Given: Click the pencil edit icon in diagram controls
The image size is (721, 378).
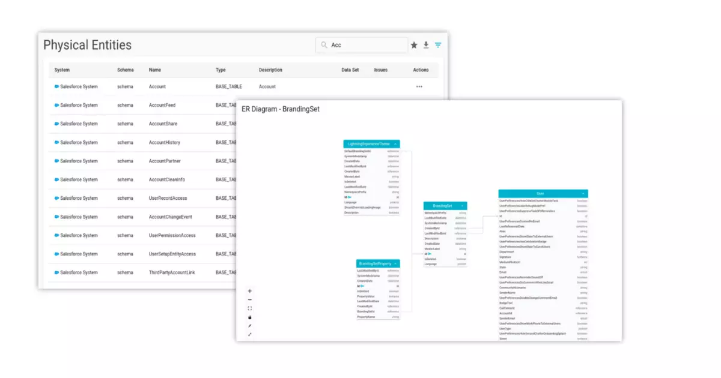Looking at the screenshot, I should tap(250, 326).
